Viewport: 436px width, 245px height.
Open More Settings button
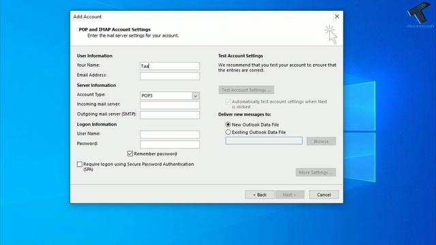[x=315, y=172]
